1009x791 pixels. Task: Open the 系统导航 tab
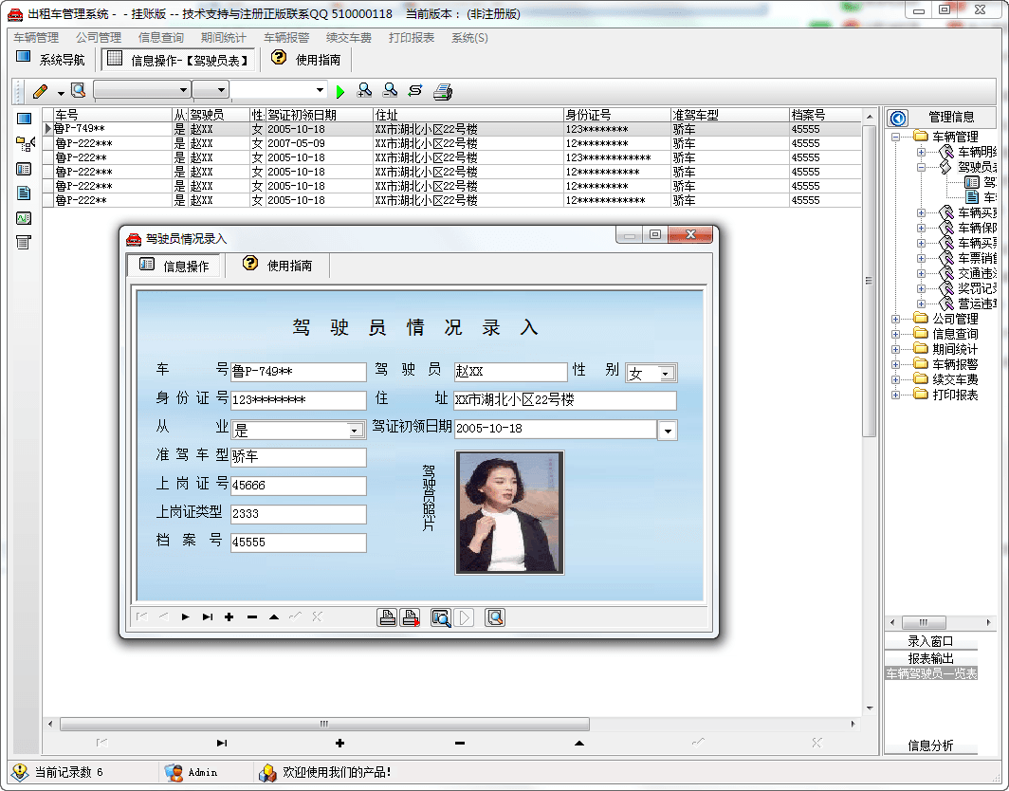tap(51, 60)
